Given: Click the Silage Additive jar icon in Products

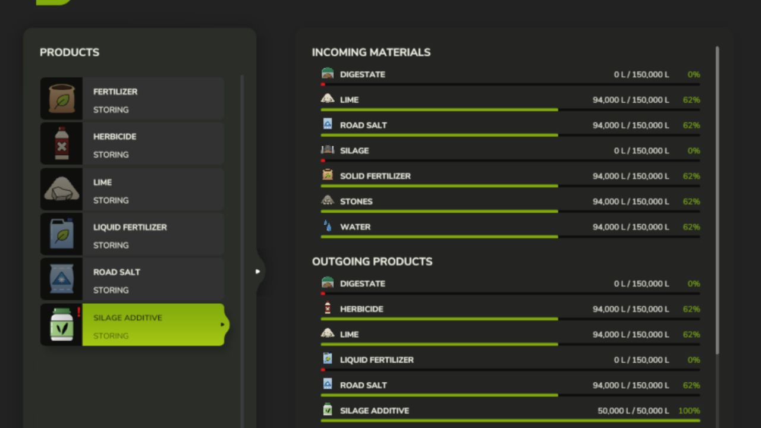Looking at the screenshot, I should (62, 325).
